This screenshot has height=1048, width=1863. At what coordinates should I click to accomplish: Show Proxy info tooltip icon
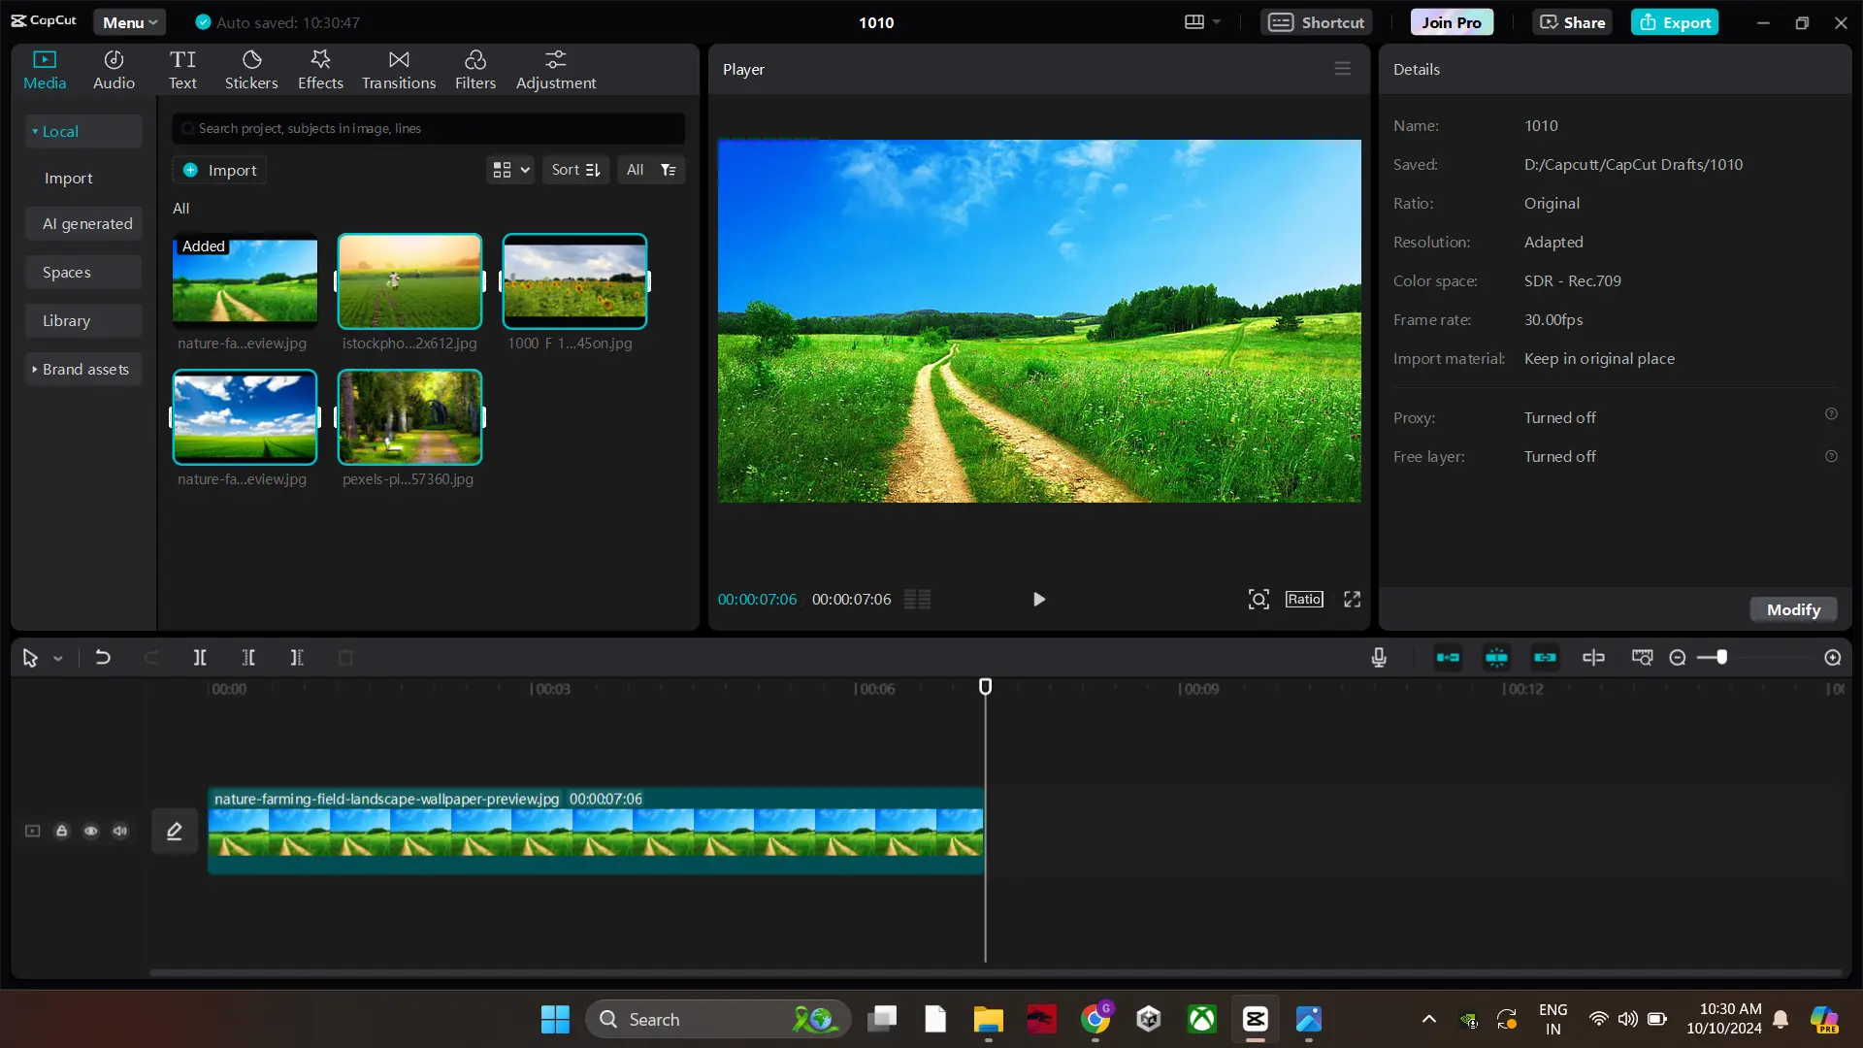pyautogui.click(x=1831, y=414)
